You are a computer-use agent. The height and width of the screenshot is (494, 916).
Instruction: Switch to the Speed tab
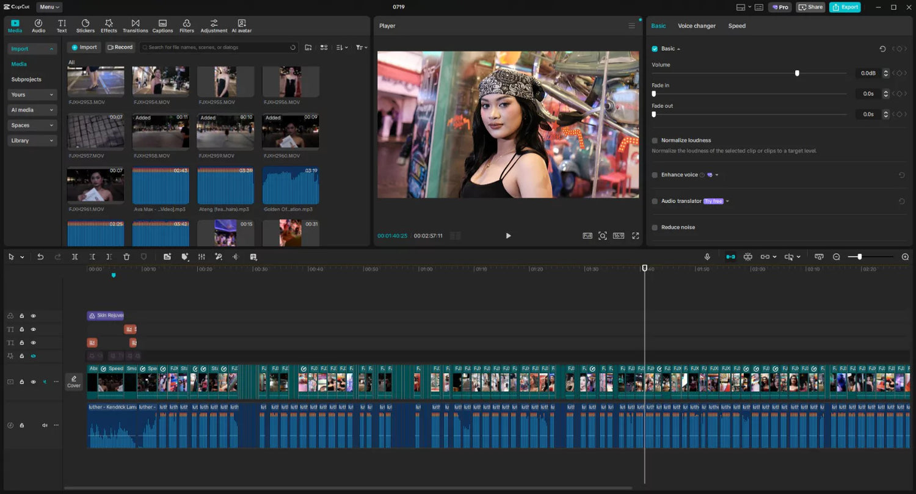[x=736, y=26]
